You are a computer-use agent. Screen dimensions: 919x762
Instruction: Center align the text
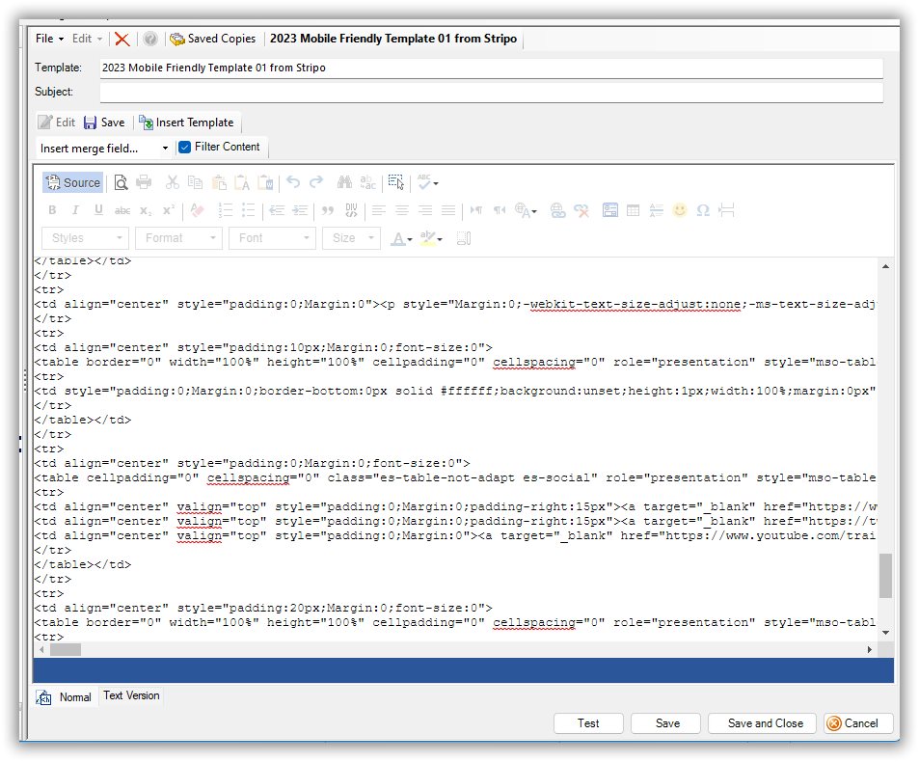pos(402,210)
